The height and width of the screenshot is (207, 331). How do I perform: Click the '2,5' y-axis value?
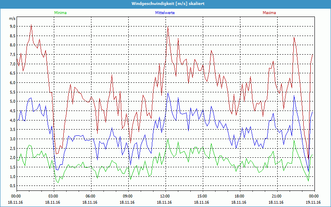(x=12, y=148)
